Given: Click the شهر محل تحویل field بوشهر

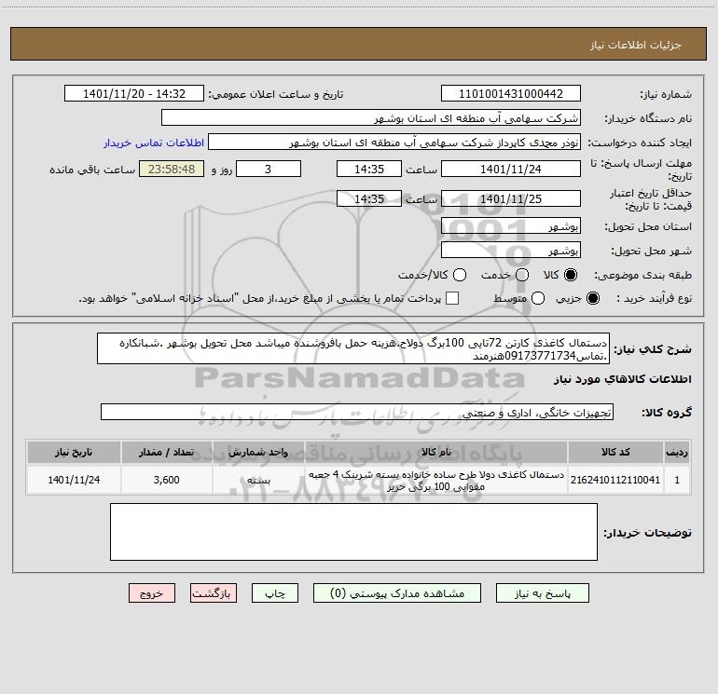Looking at the screenshot, I should [x=511, y=251].
